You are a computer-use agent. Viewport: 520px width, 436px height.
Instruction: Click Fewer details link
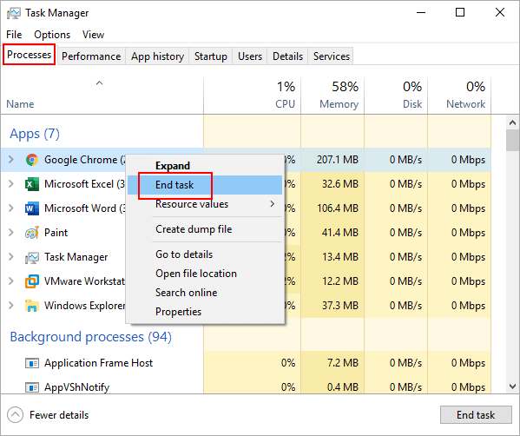(x=59, y=415)
